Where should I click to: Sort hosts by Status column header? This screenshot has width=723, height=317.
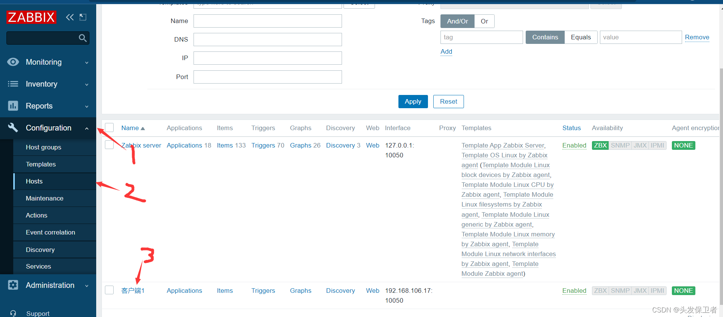(572, 128)
